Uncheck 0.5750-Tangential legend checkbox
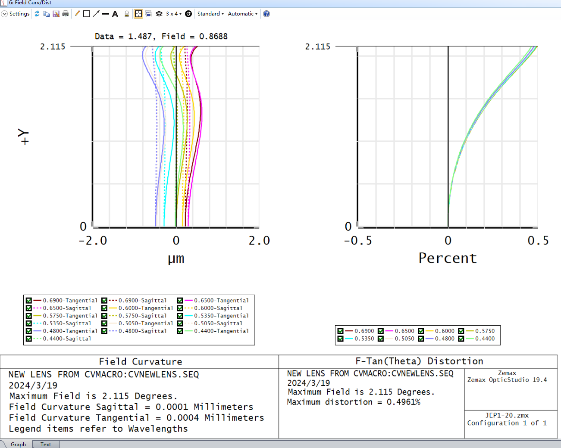 click(x=29, y=316)
